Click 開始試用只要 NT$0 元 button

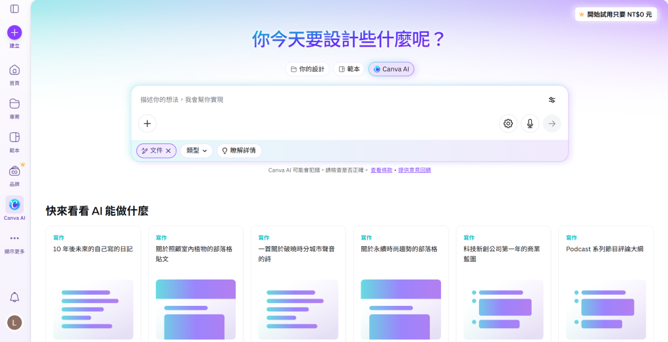tap(615, 14)
